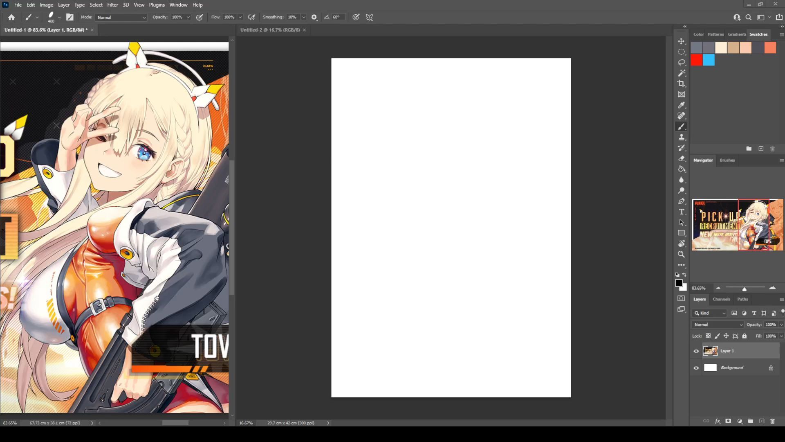The height and width of the screenshot is (442, 785).
Task: Toggle type layer filter in Layers panel
Action: coord(754,313)
